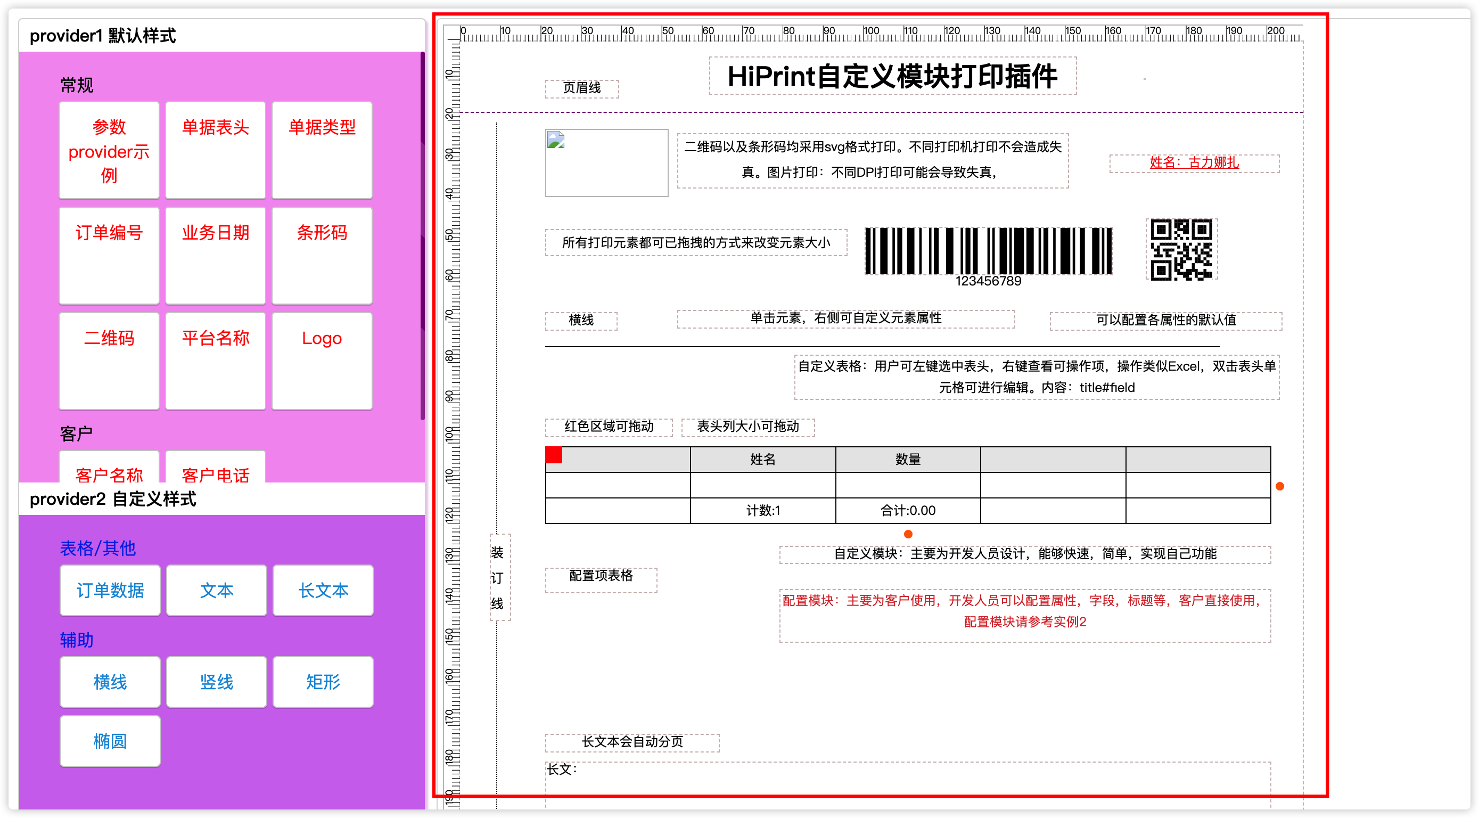Choose the 长文本 long text button

coord(323,591)
